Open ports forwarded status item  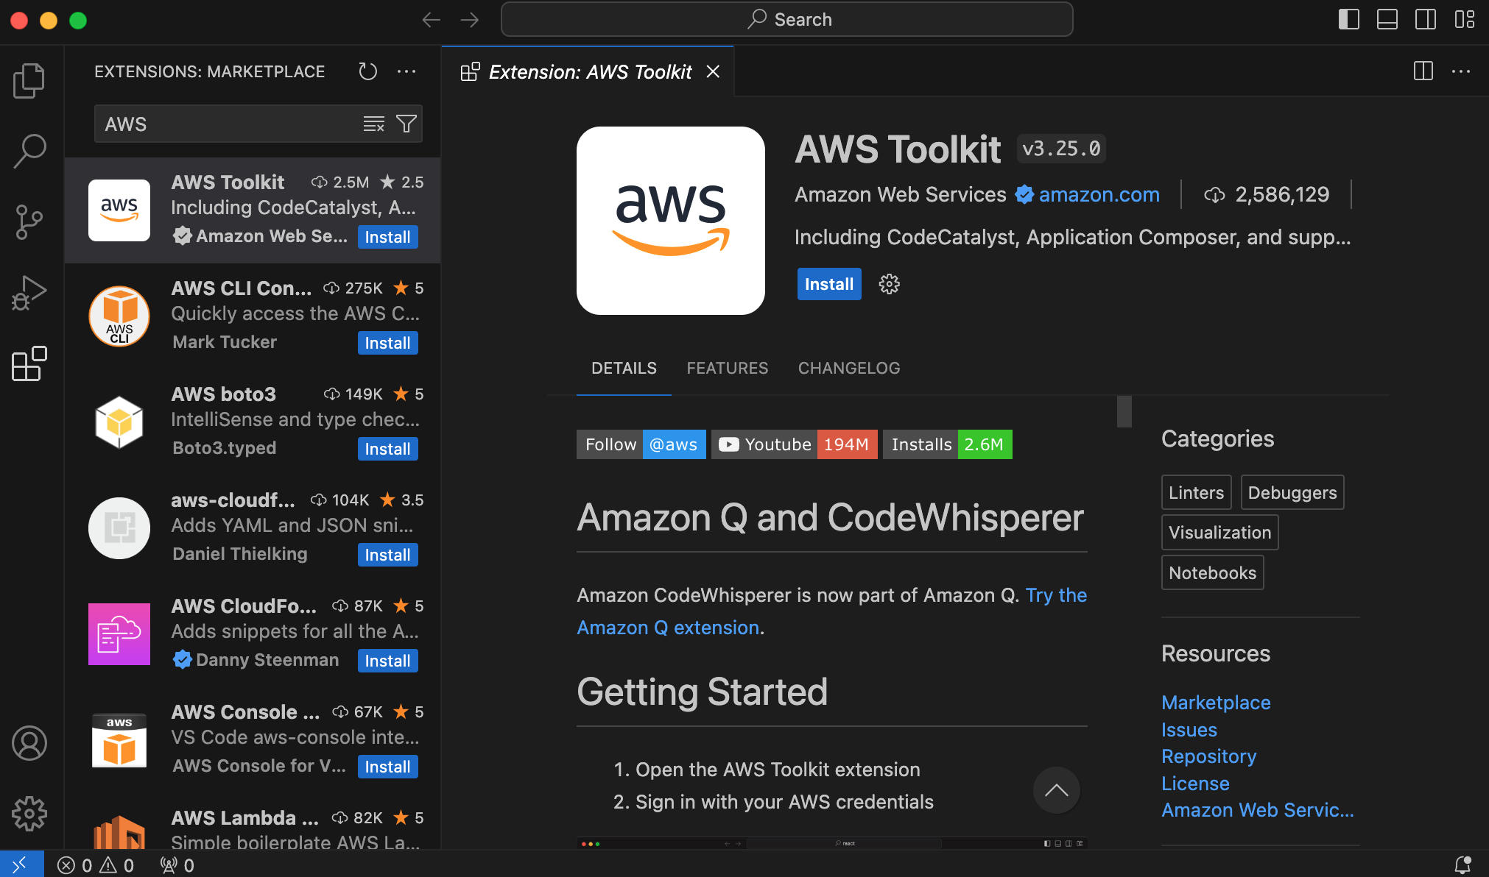177,865
